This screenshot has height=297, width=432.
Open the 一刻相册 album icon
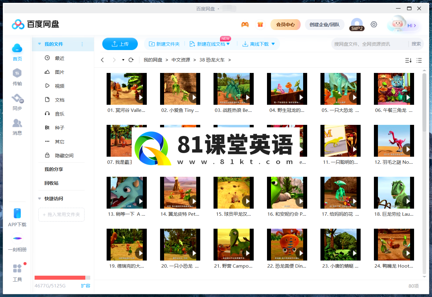pos(17,238)
